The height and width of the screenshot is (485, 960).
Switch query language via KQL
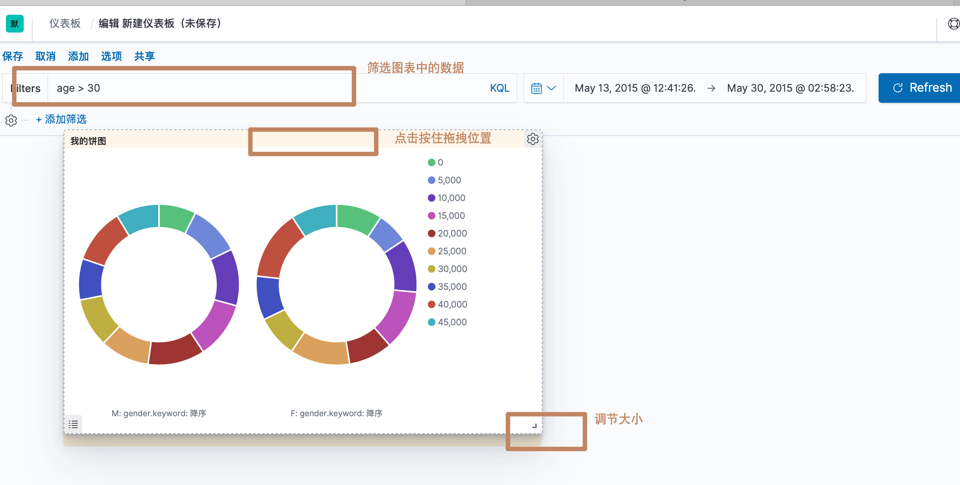point(499,88)
